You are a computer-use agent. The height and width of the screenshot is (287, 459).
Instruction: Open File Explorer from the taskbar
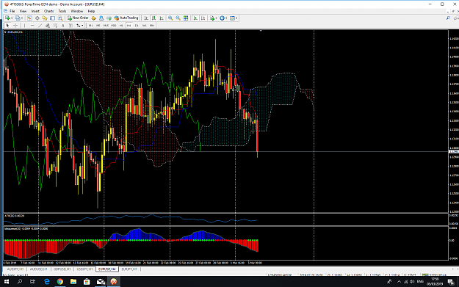(x=73, y=281)
